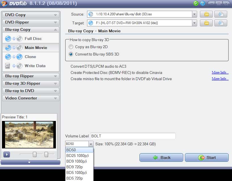
Task: Select BD9 720p from the list
Action: pos(79,167)
